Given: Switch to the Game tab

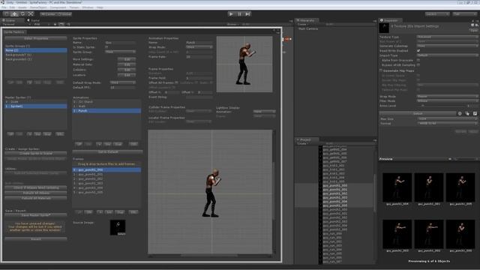Looking at the screenshot, I should [34, 20].
